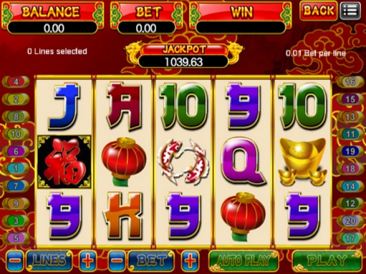Click the red Fu character symbol
Viewport: 366px width, 274px height.
pyautogui.click(x=64, y=162)
